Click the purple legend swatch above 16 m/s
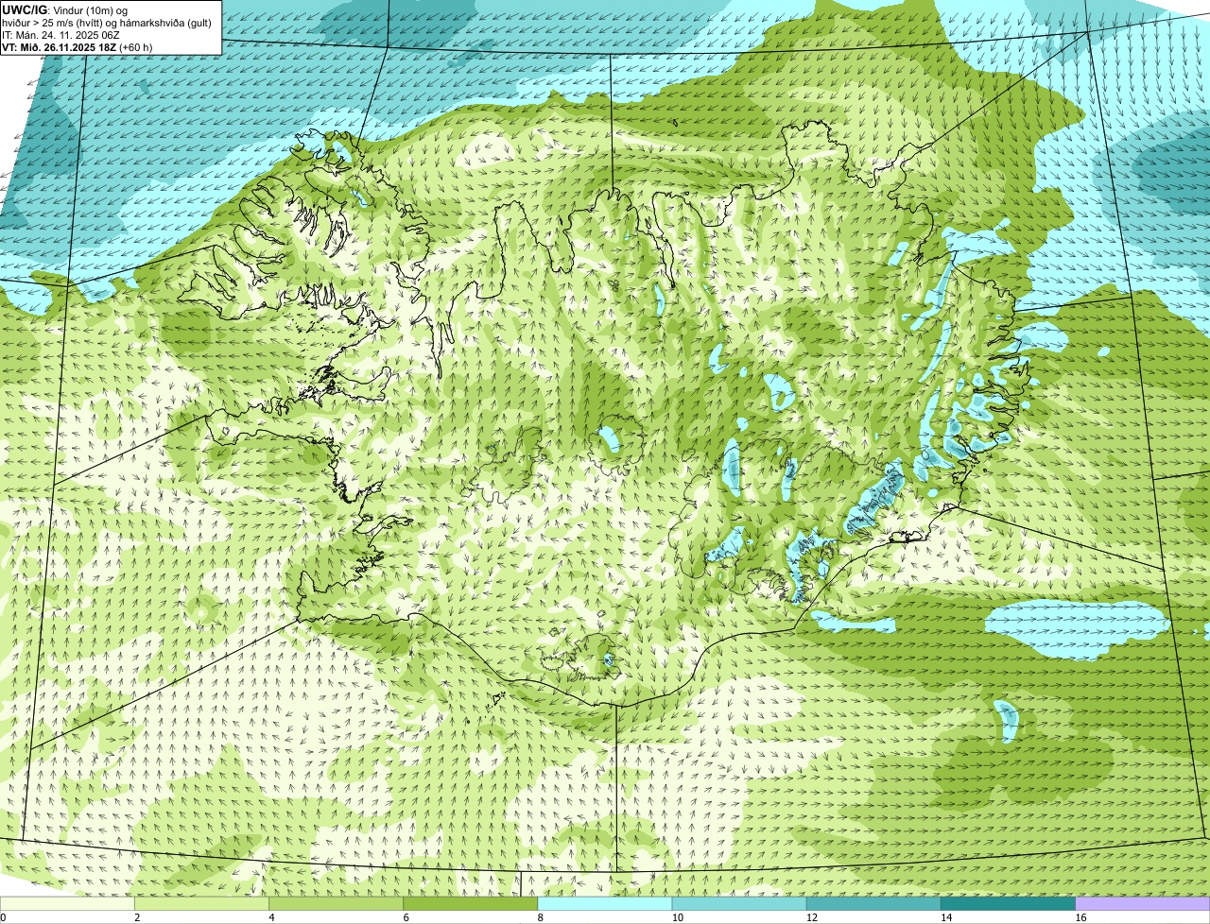 click(1143, 903)
